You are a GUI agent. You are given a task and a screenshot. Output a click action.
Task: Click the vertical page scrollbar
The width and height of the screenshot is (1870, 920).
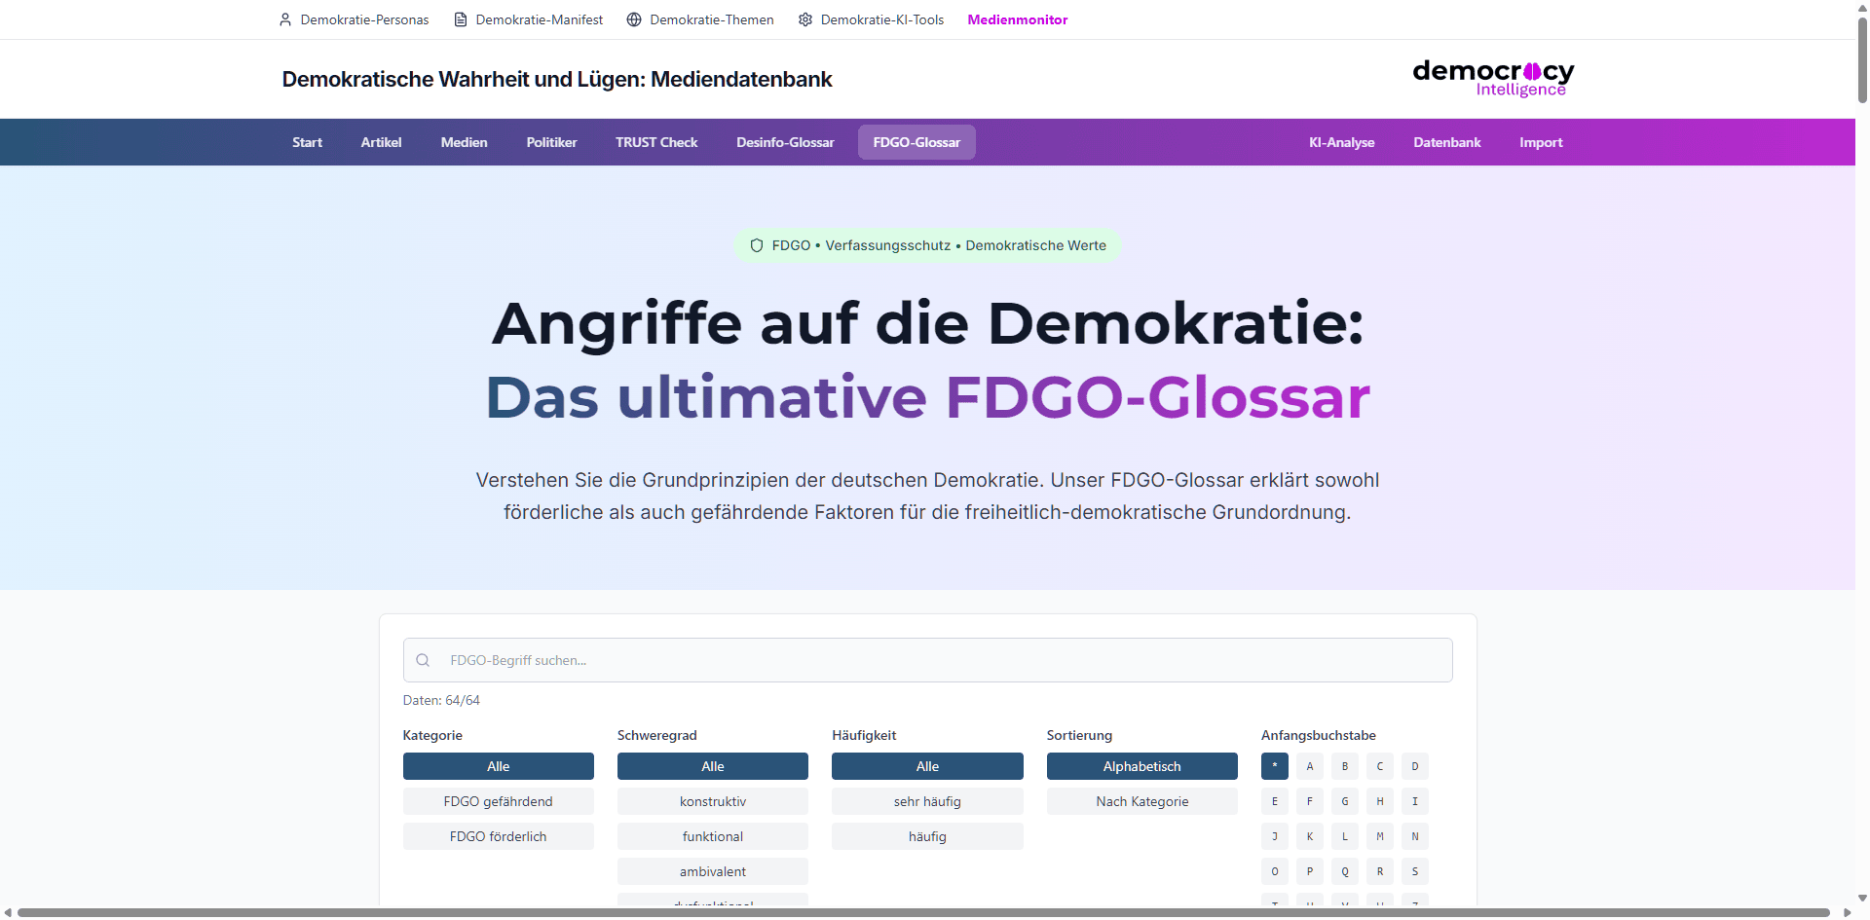(x=1862, y=58)
